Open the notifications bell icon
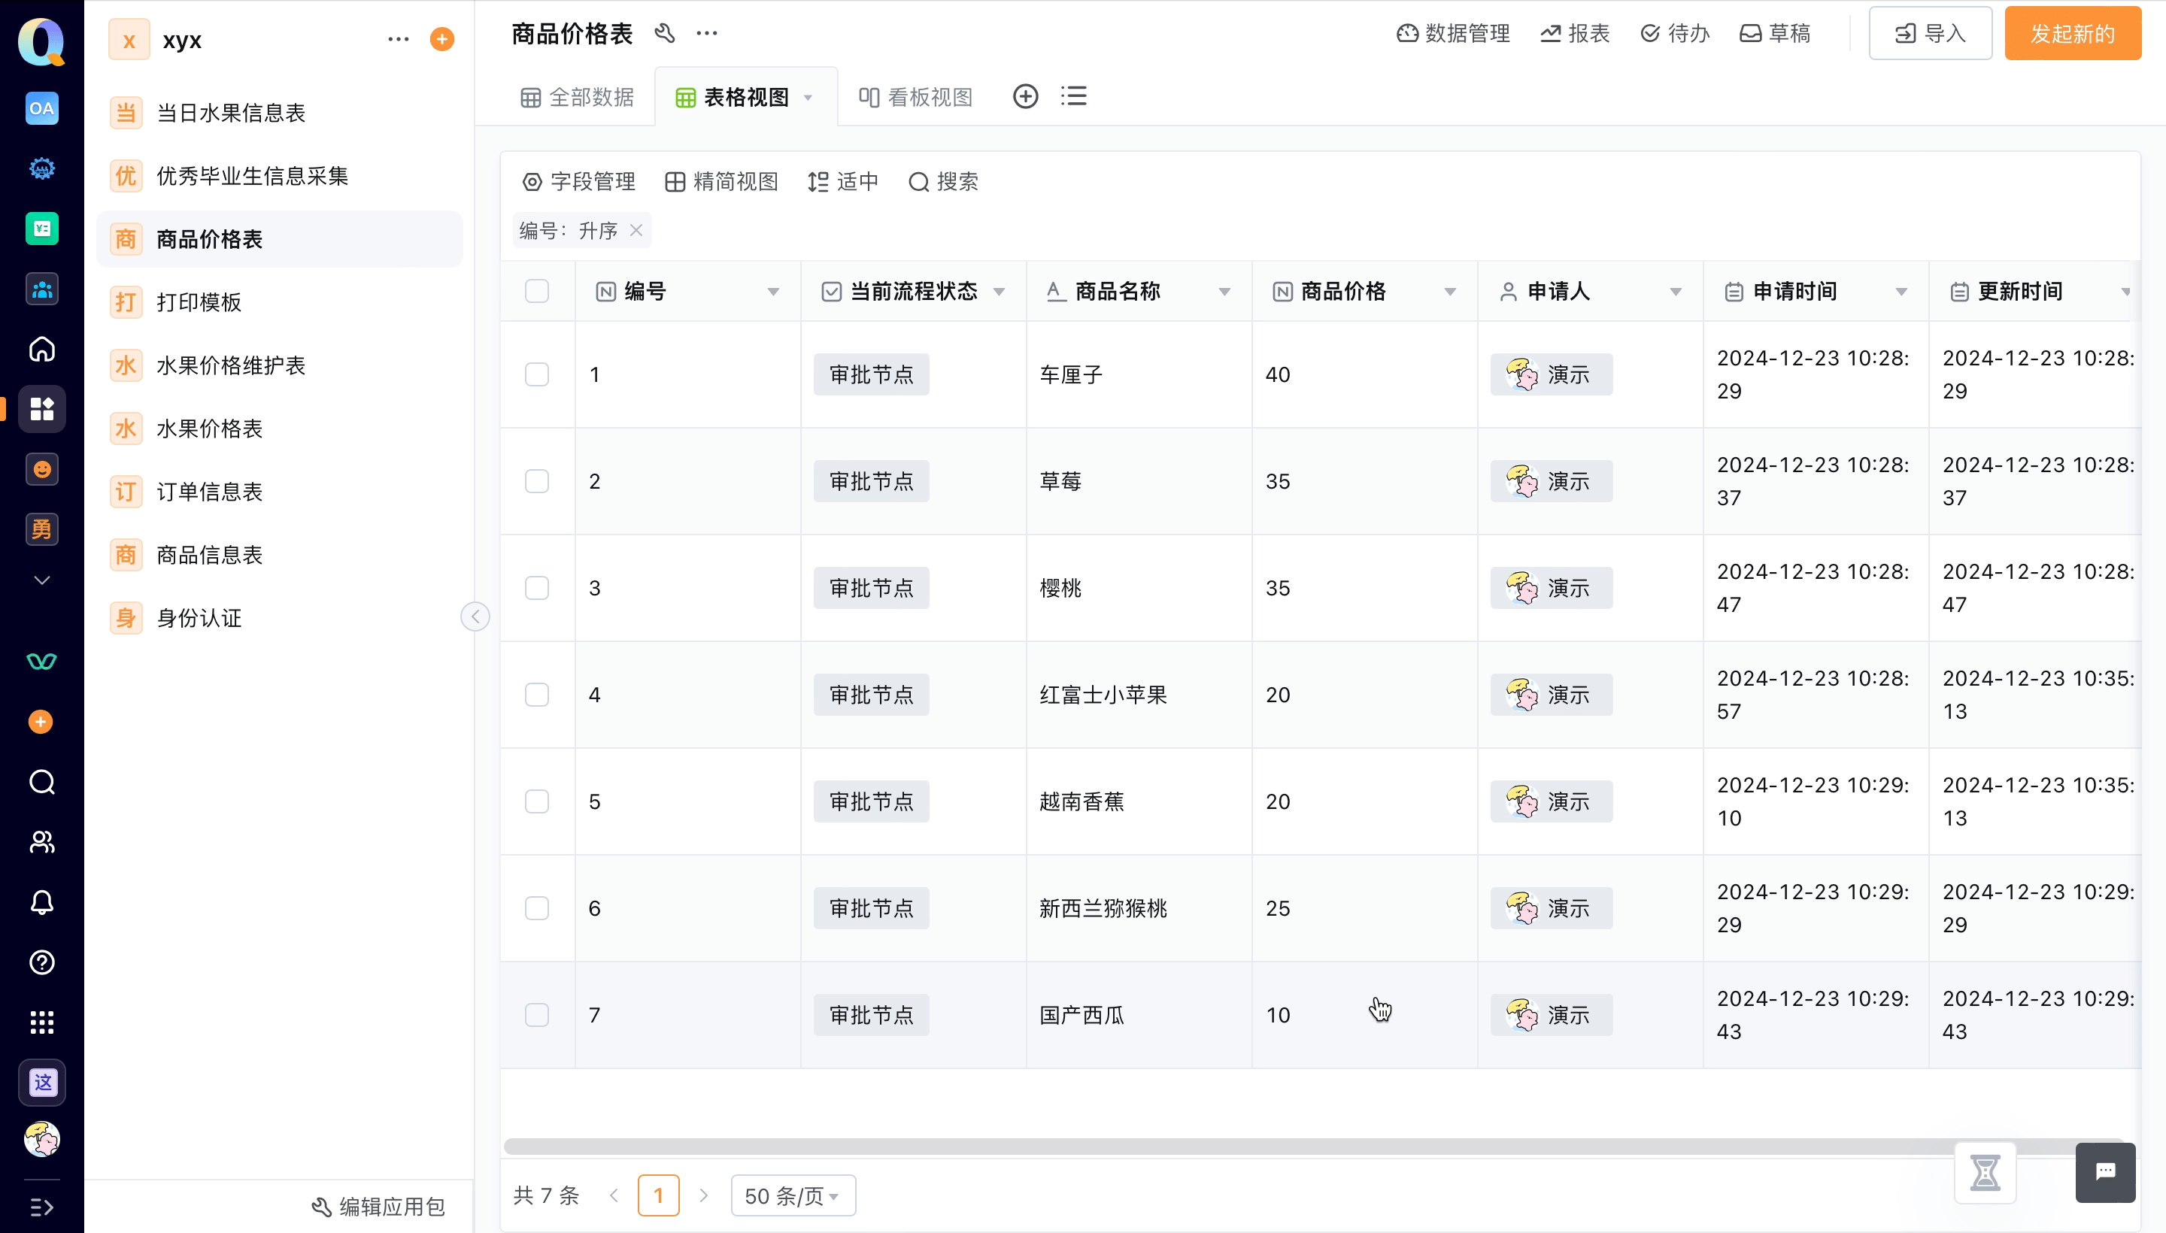The image size is (2166, 1233). 41,903
